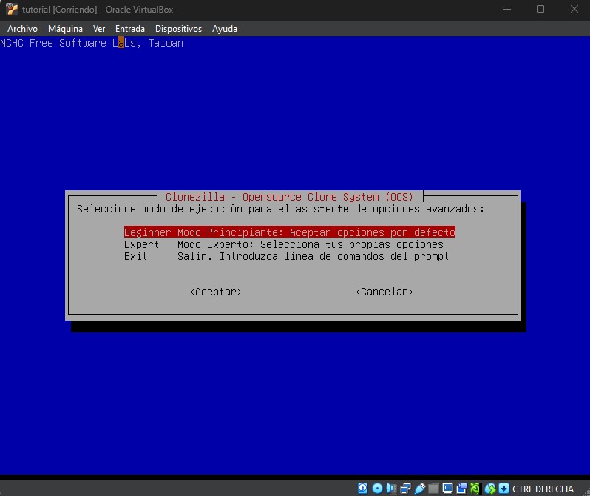Image resolution: width=590 pixels, height=496 pixels.
Task: Maximize the VirtualBox window
Action: point(540,9)
